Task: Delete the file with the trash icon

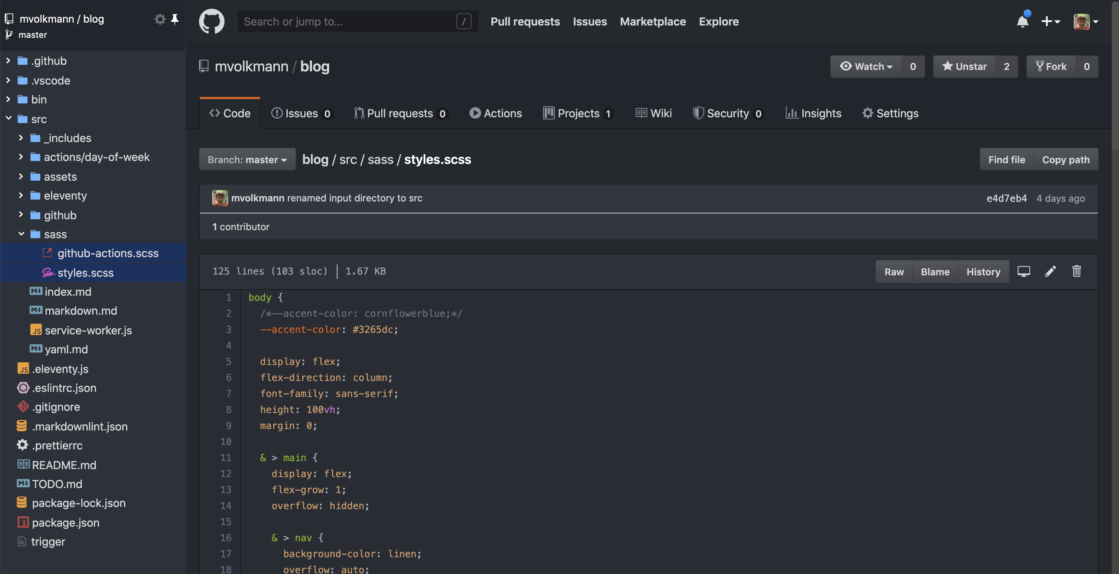Action: pos(1077,271)
